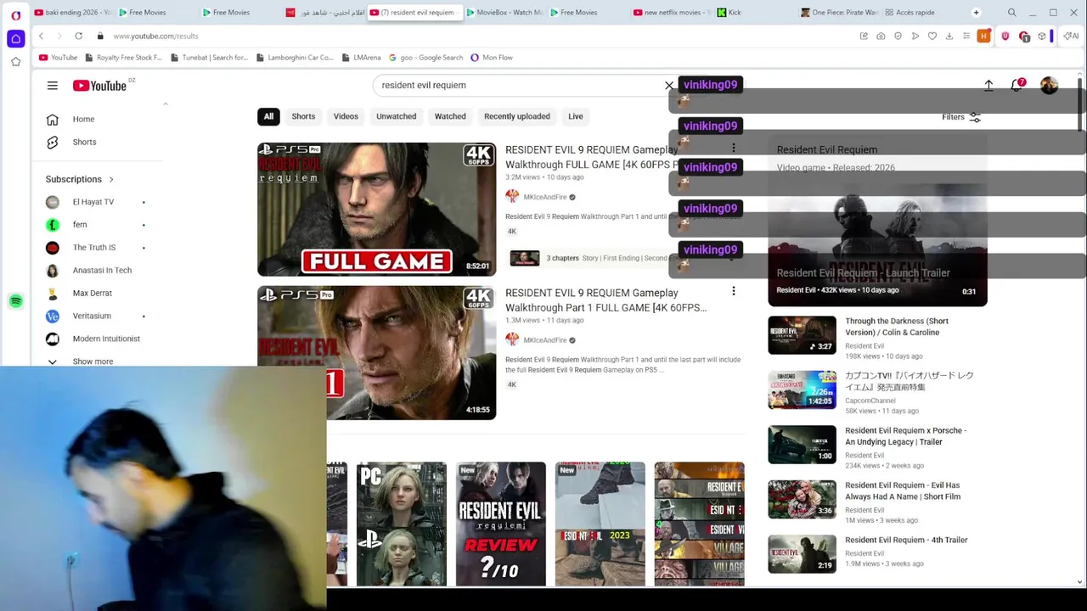Select the Live filter chip
The height and width of the screenshot is (611, 1087).
click(576, 116)
